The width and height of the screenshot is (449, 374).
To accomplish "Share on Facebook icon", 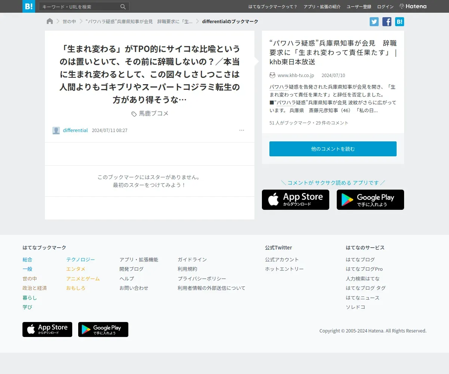I will [x=387, y=22].
